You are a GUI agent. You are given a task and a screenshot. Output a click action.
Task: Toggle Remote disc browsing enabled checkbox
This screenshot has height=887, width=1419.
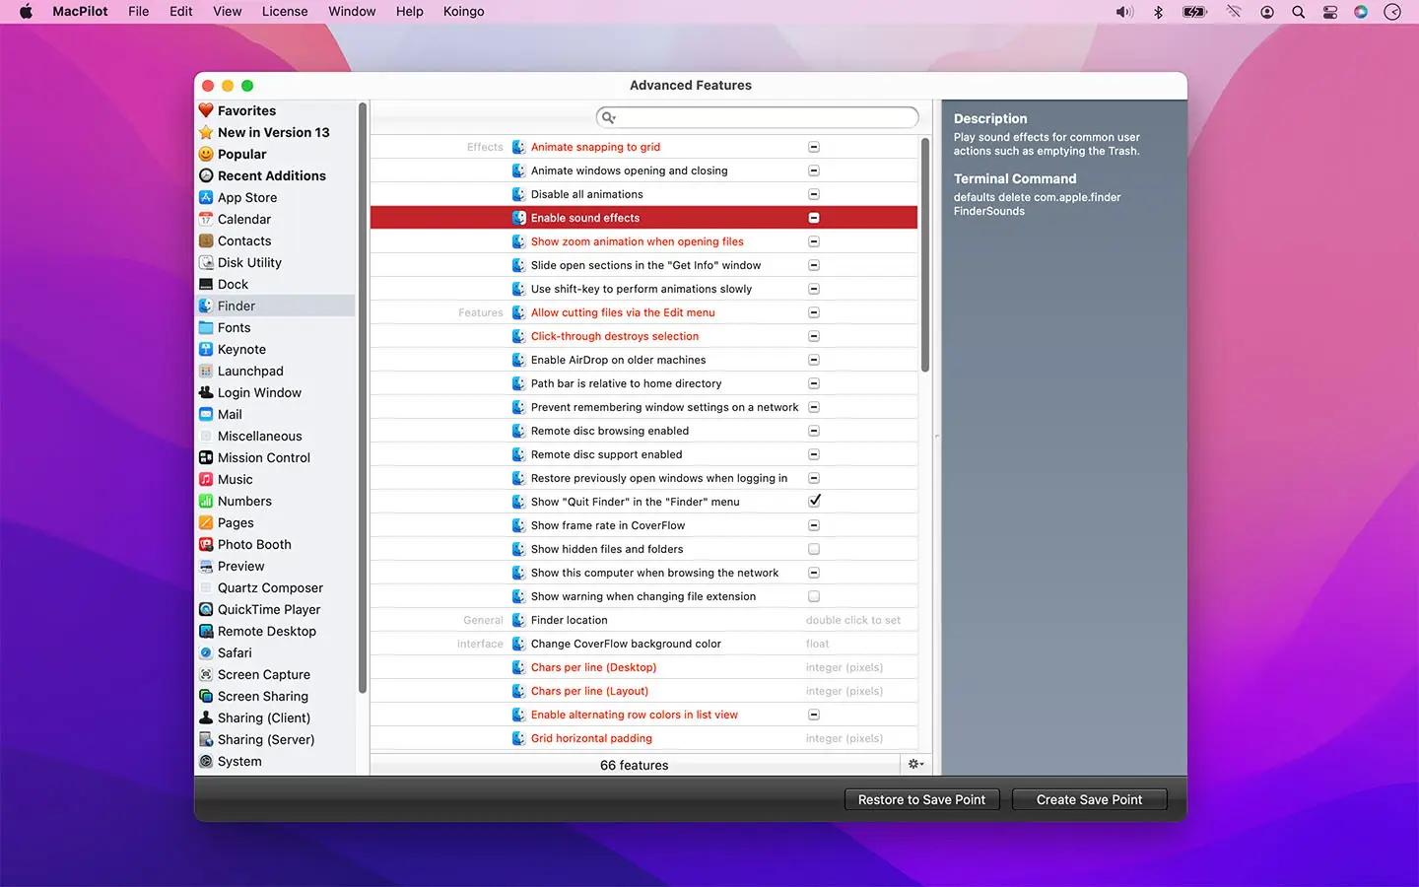[x=814, y=431]
